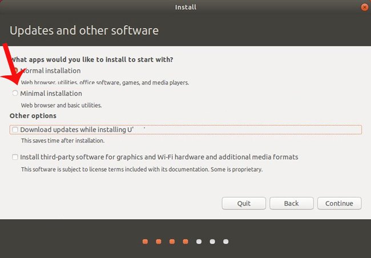Choose the Normal installation radio option
The image size is (371, 258).
(x=15, y=70)
